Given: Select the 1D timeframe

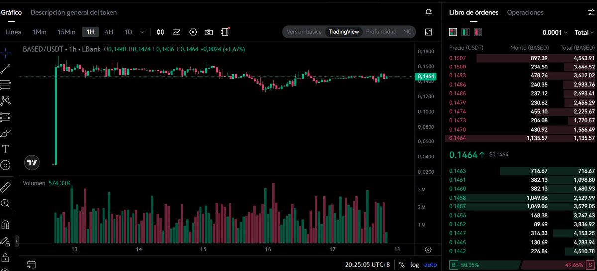Looking at the screenshot, I should pyautogui.click(x=128, y=32).
